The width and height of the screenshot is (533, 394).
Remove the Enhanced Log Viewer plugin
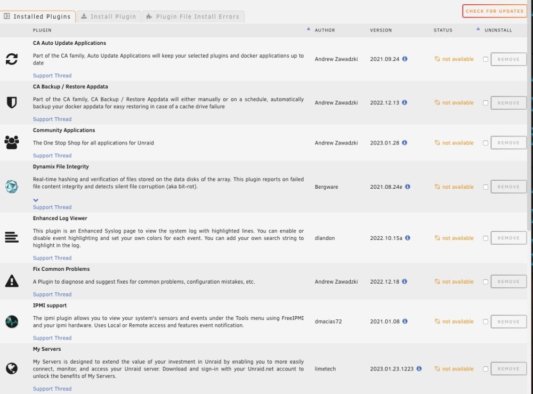(508, 238)
